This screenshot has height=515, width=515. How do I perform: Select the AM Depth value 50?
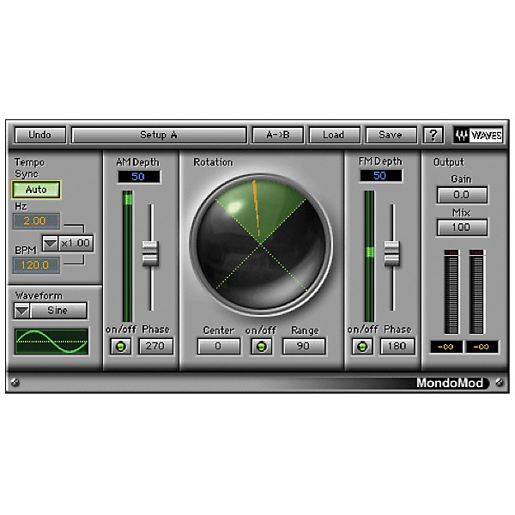[138, 177]
